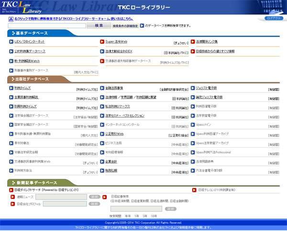Select the 1年 search period

[x=136, y=216]
